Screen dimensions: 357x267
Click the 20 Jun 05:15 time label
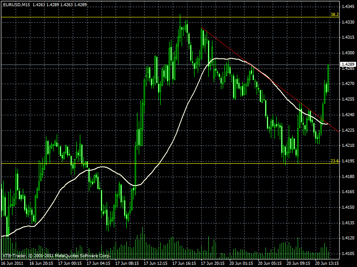click(270, 263)
